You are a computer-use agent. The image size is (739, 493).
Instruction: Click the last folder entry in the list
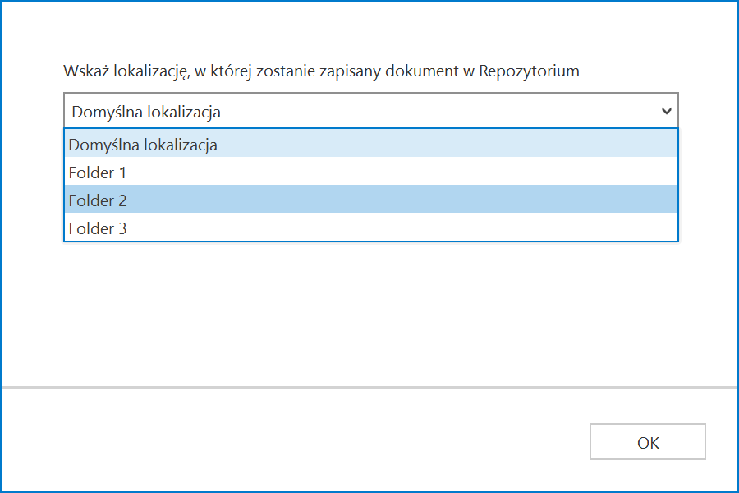pyautogui.click(x=371, y=227)
